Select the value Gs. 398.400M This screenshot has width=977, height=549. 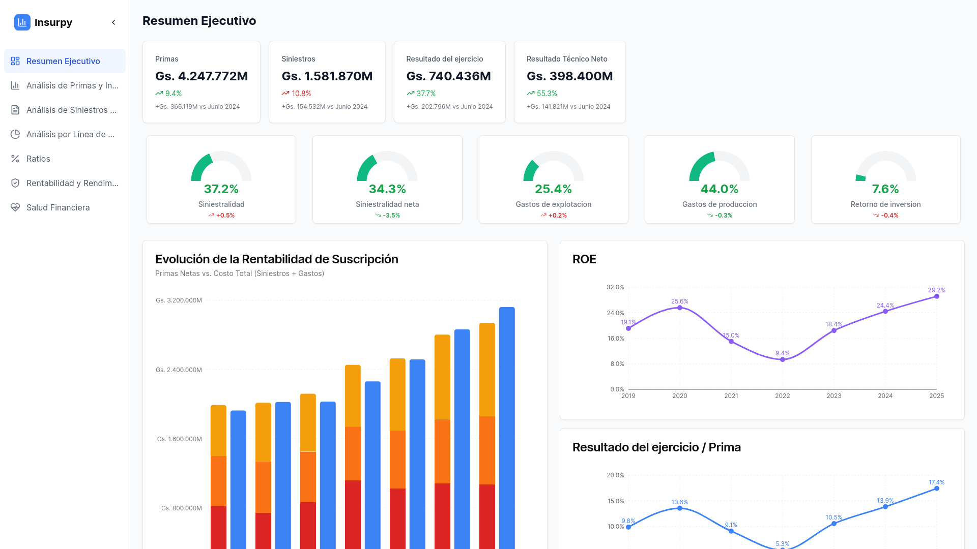tap(569, 76)
